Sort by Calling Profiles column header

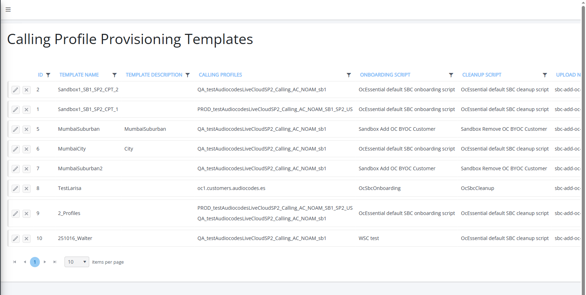click(220, 75)
